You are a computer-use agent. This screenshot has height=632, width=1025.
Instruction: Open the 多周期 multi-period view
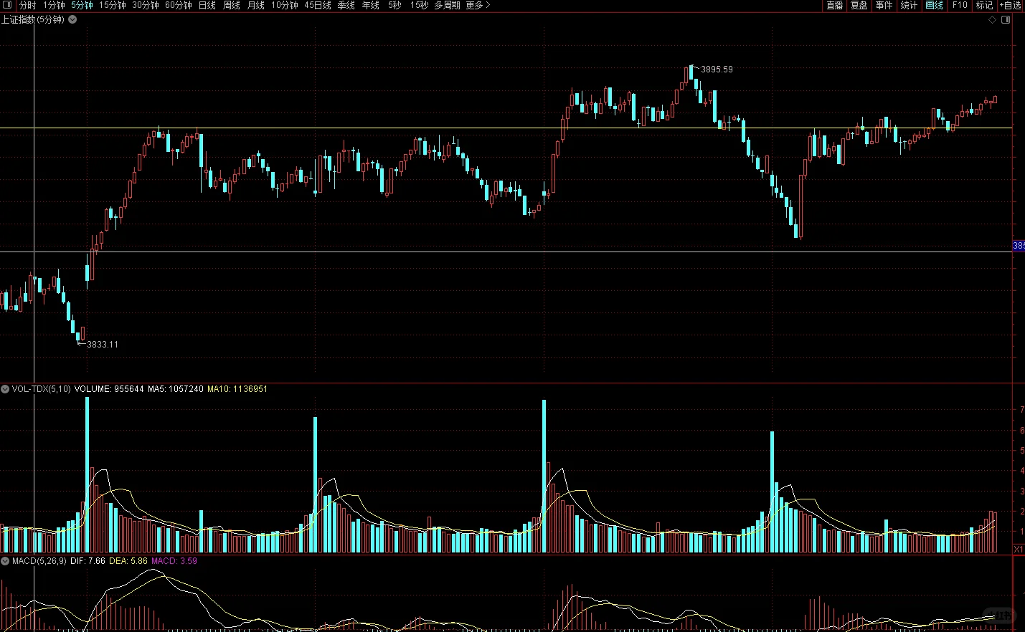tap(447, 5)
